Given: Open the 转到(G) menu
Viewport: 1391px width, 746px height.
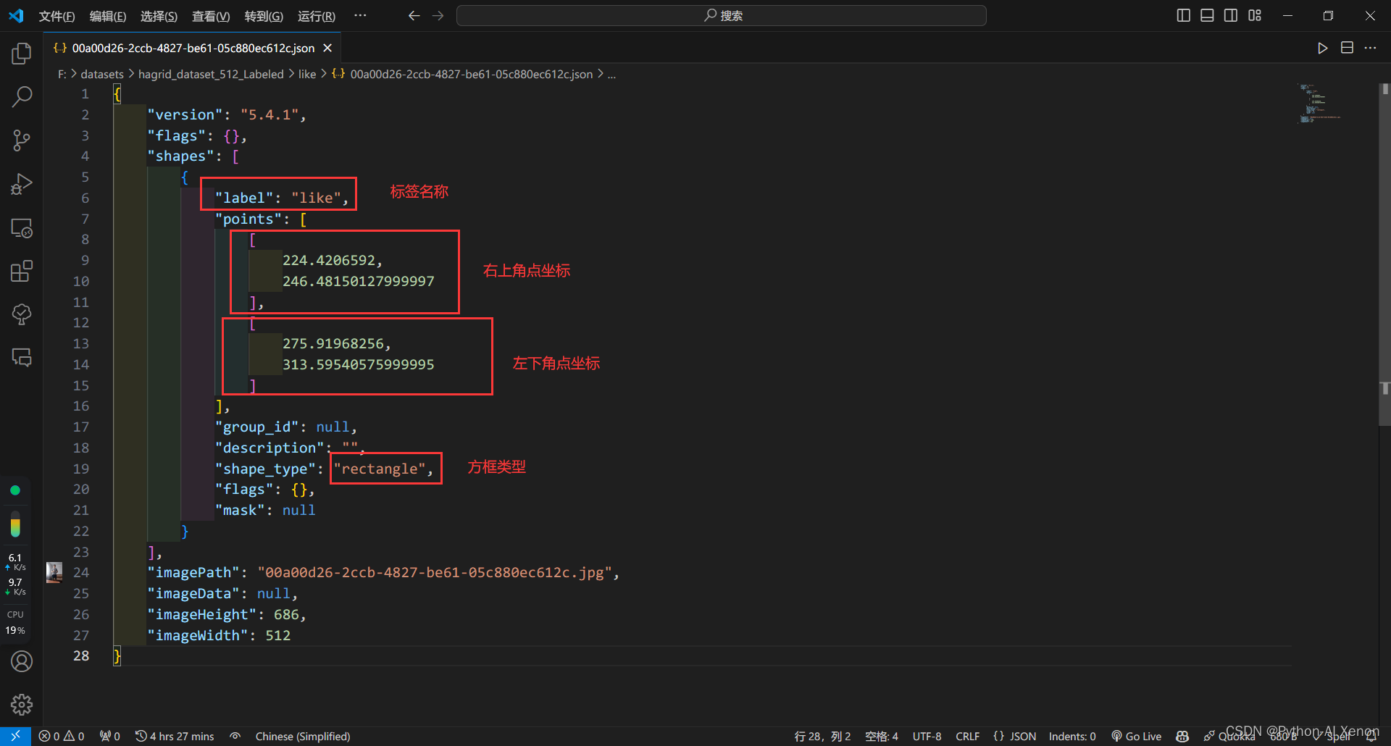Looking at the screenshot, I should coord(264,16).
